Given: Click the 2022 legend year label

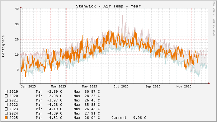Looking at the screenshot, I should tap(14, 105).
